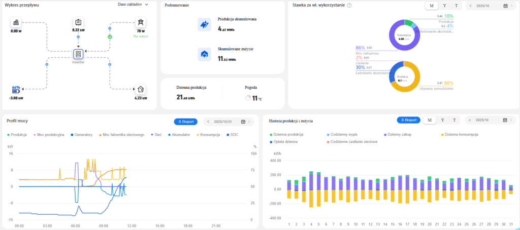Go to previous month in Stawka date picker
520x230 pixels.
coord(470,6)
